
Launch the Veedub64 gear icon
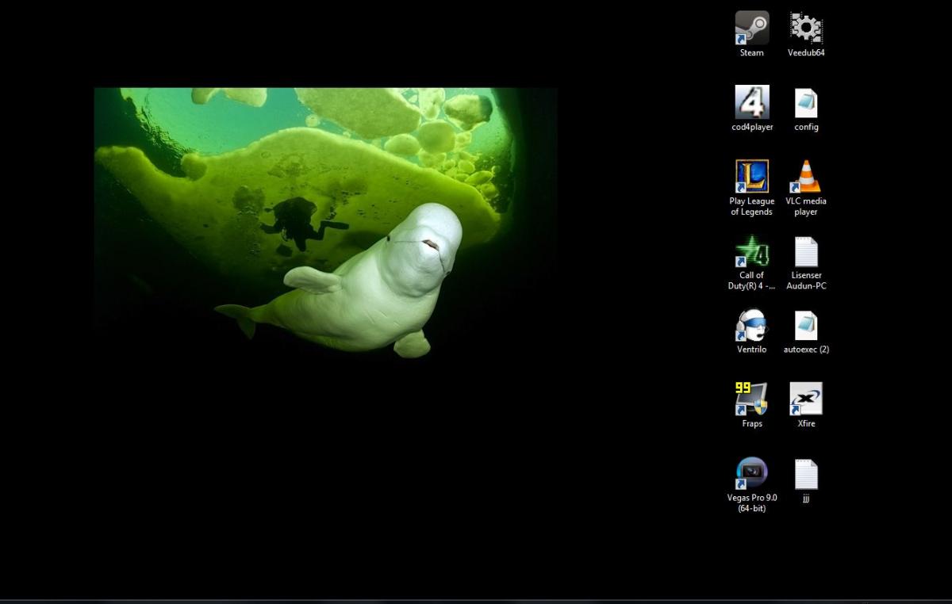(806, 28)
